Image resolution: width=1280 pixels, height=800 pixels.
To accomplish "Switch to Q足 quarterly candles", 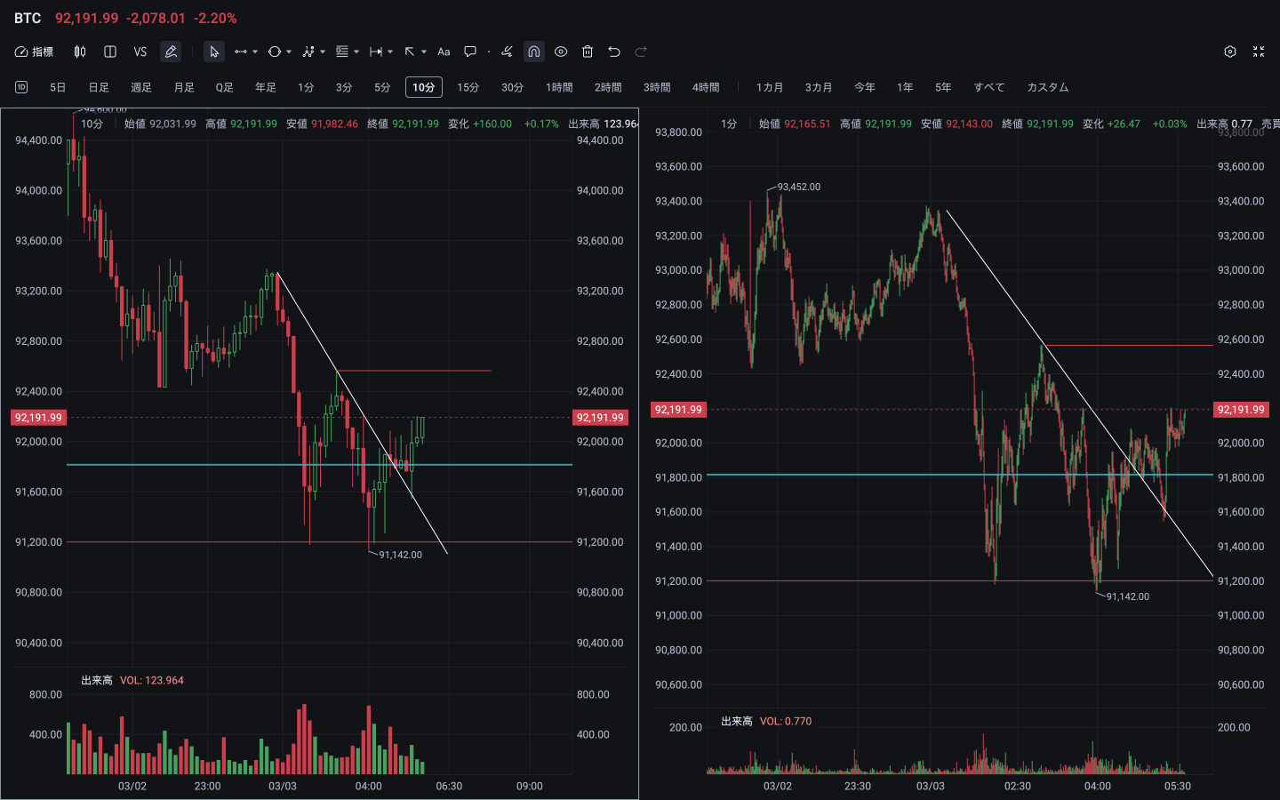I will pos(225,87).
